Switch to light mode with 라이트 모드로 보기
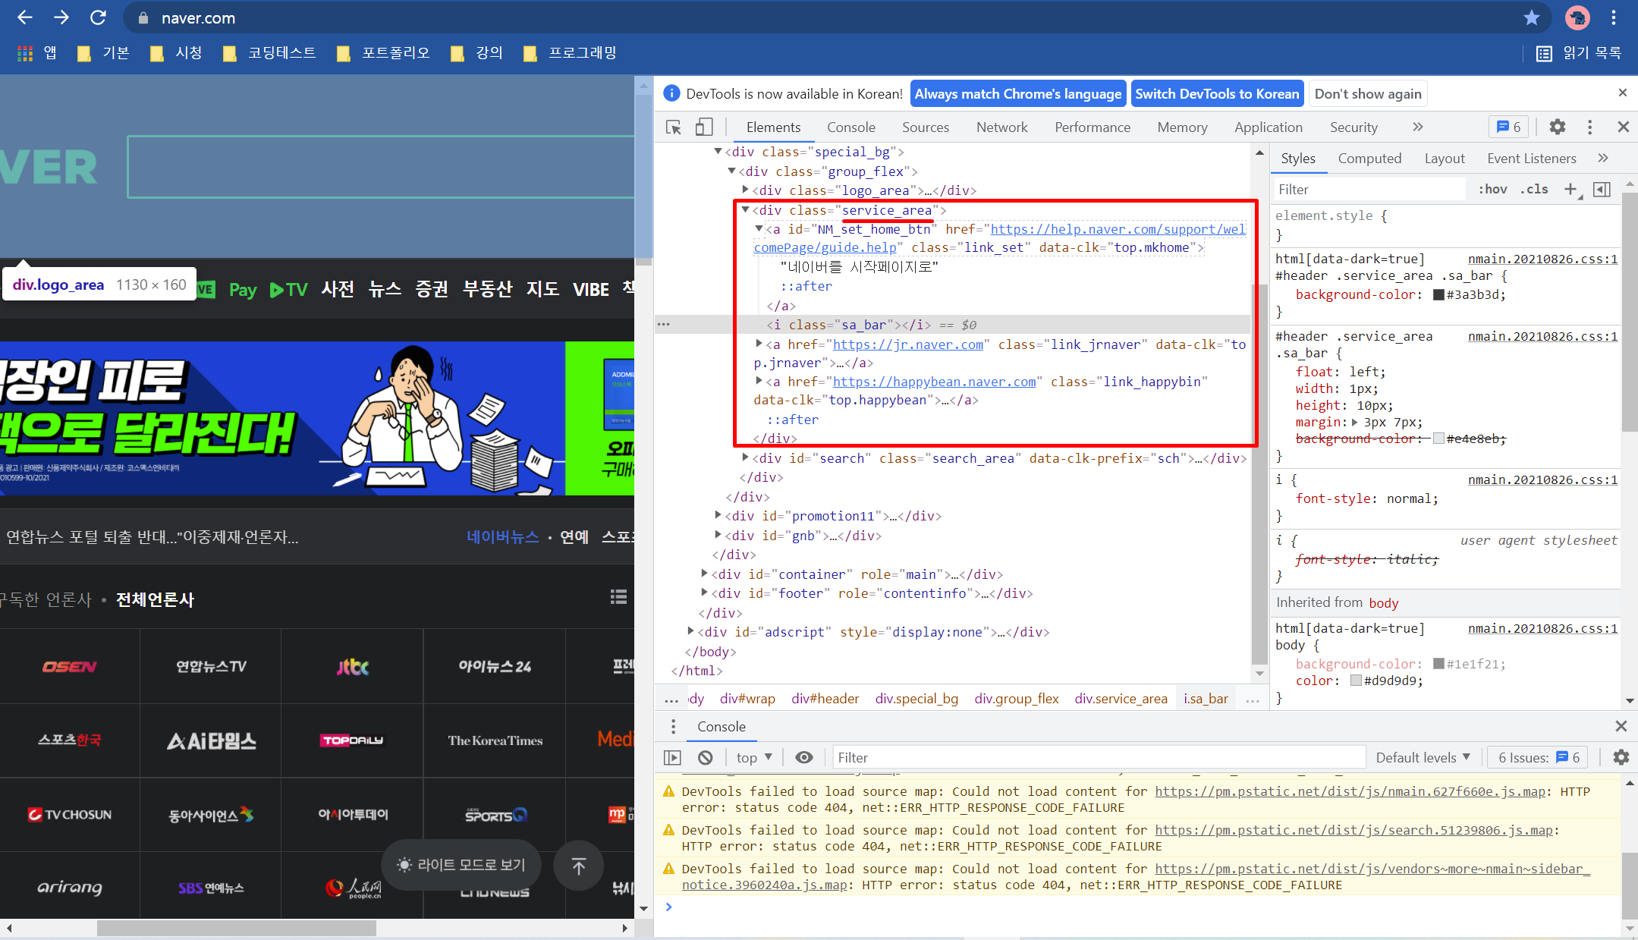Screen dimensions: 1638x940 pos(461,865)
